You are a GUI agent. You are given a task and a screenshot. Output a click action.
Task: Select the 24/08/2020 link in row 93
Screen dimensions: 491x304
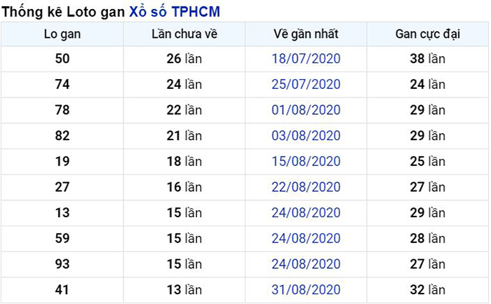tap(306, 264)
